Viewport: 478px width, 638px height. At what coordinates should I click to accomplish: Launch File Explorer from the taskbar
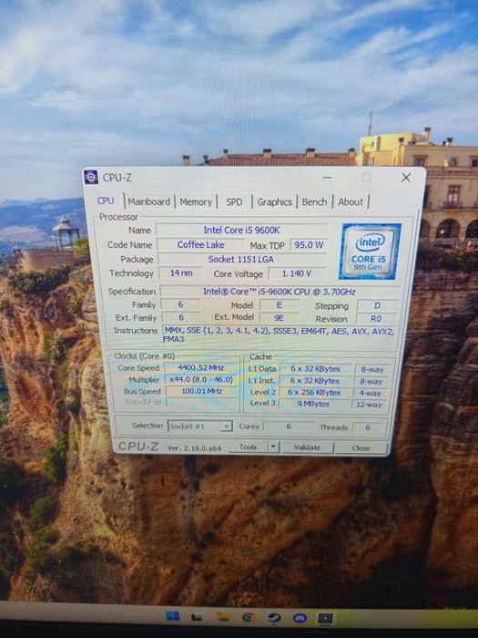(x=223, y=617)
